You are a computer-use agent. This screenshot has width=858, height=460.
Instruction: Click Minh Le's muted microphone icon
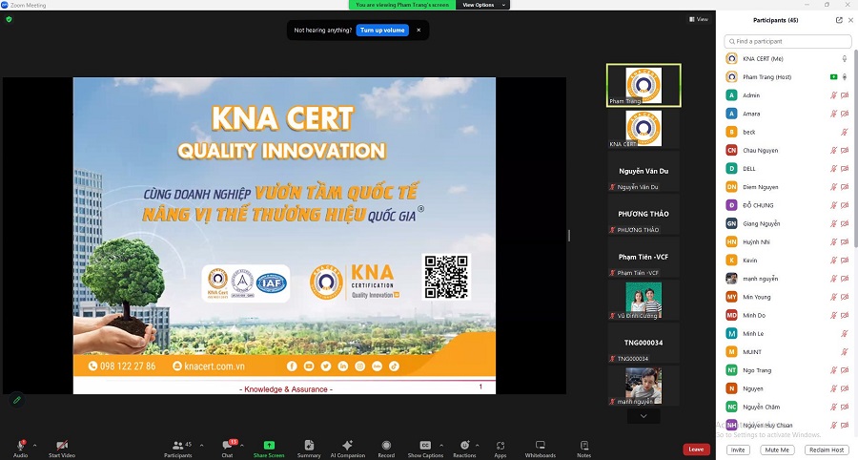coord(845,334)
